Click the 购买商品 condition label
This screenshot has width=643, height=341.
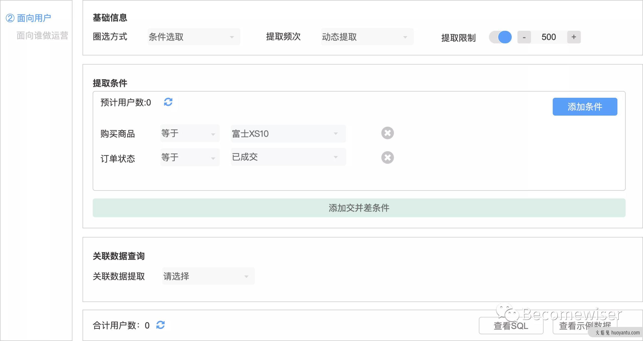point(118,134)
